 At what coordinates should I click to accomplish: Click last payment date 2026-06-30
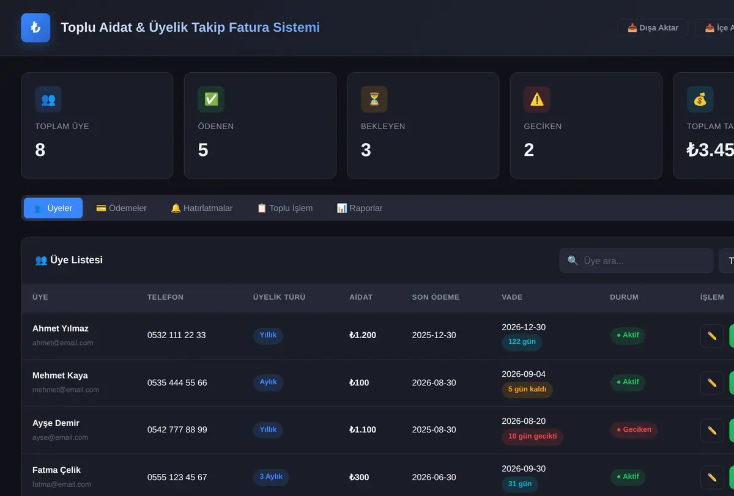434,477
